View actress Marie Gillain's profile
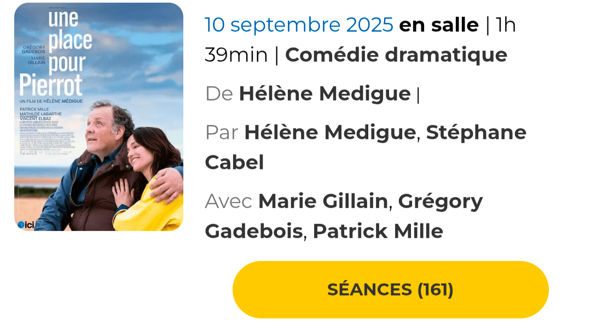Viewport: 591px width, 325px height. tap(323, 201)
